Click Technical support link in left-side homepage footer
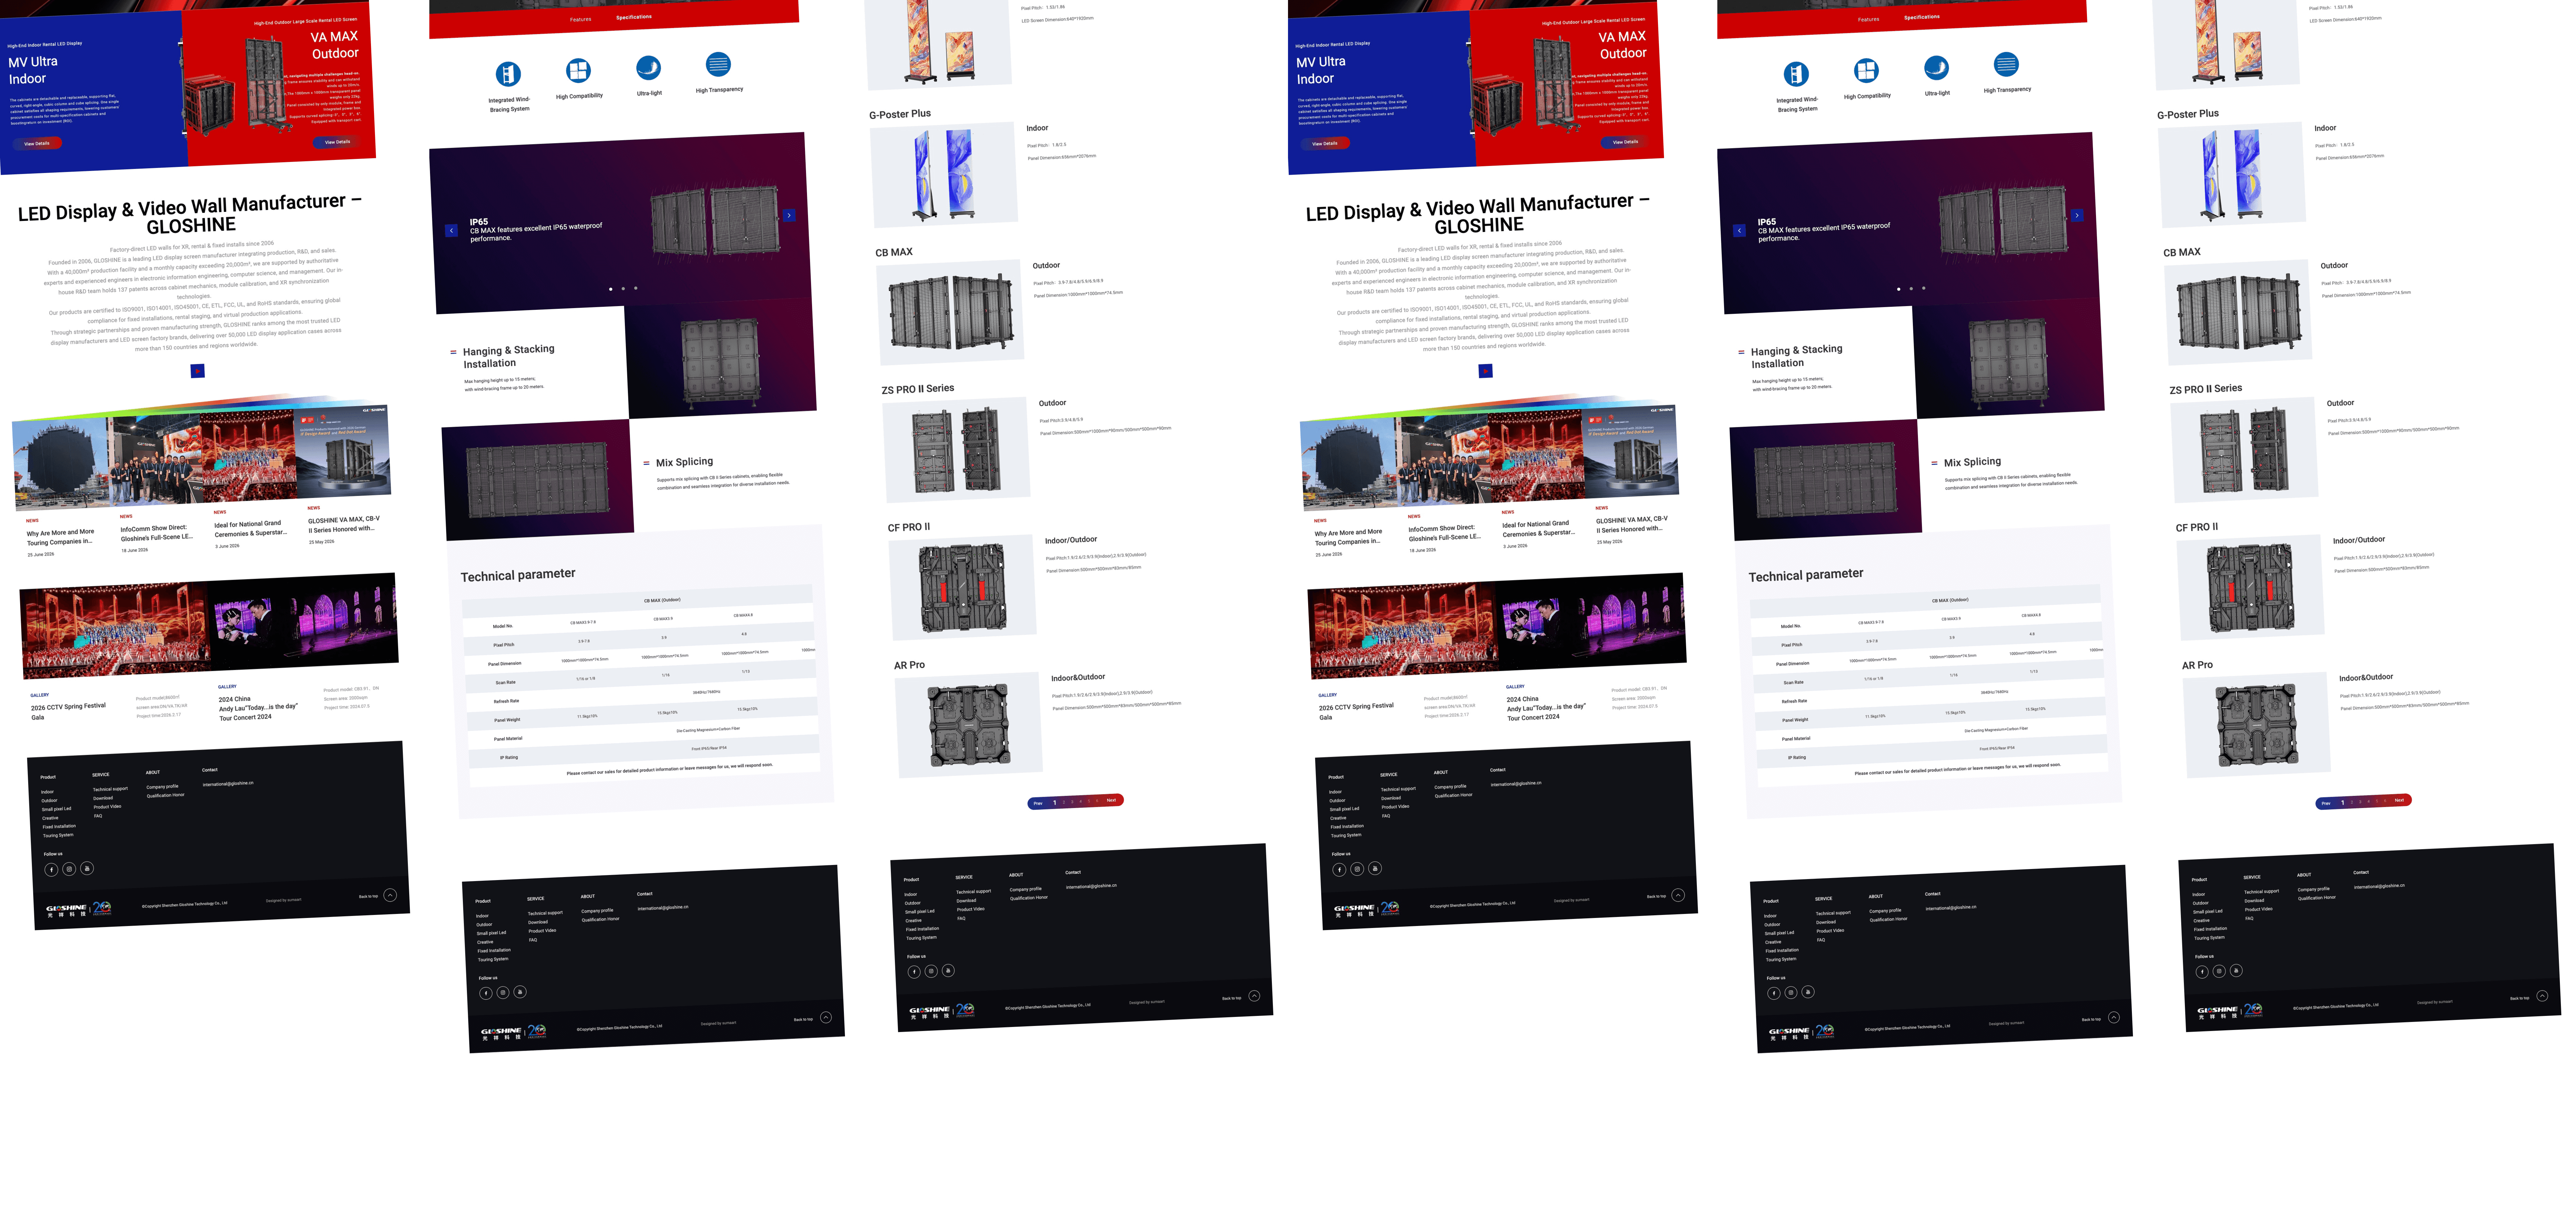Screen dimensions: 2576x1207 pos(110,789)
